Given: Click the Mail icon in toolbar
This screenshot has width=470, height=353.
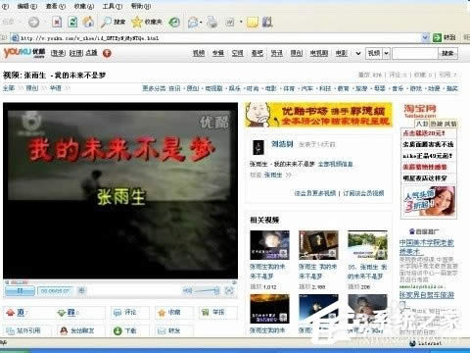Looking at the screenshot, I should pyautogui.click(x=193, y=23).
